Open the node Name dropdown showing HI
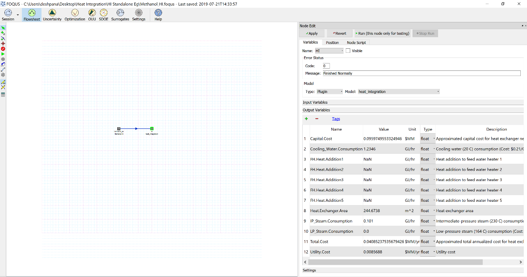This screenshot has width=527, height=277. point(328,51)
